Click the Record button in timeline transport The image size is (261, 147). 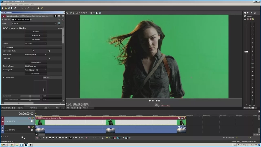[37, 138]
